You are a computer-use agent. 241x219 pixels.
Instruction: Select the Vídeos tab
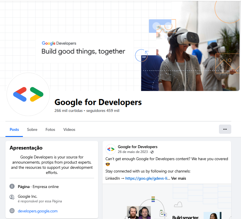69,129
